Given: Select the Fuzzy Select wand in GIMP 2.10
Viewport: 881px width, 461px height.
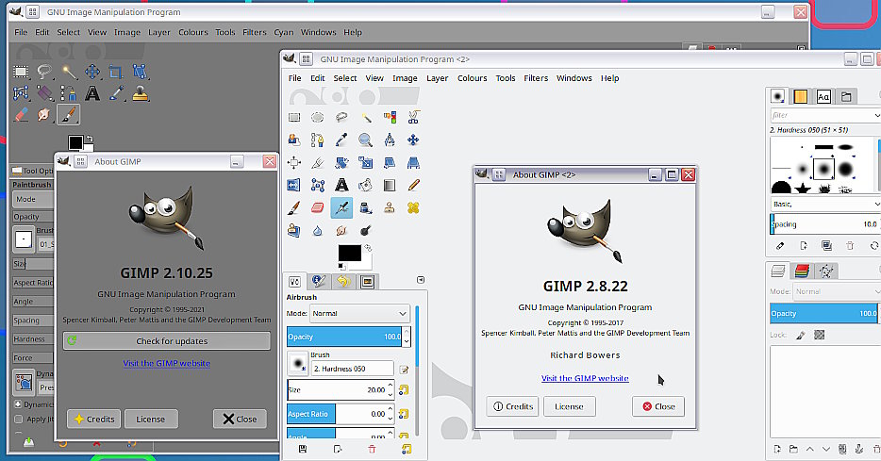Looking at the screenshot, I should coord(69,72).
